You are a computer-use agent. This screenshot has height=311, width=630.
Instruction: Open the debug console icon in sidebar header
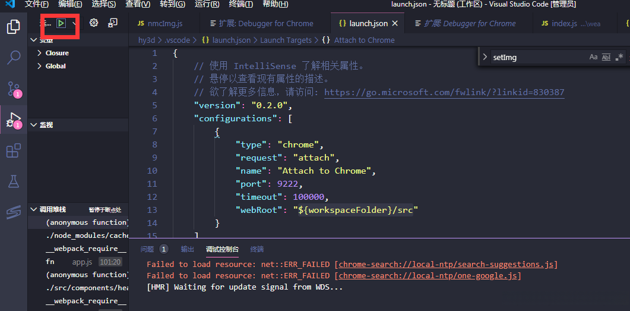(112, 23)
